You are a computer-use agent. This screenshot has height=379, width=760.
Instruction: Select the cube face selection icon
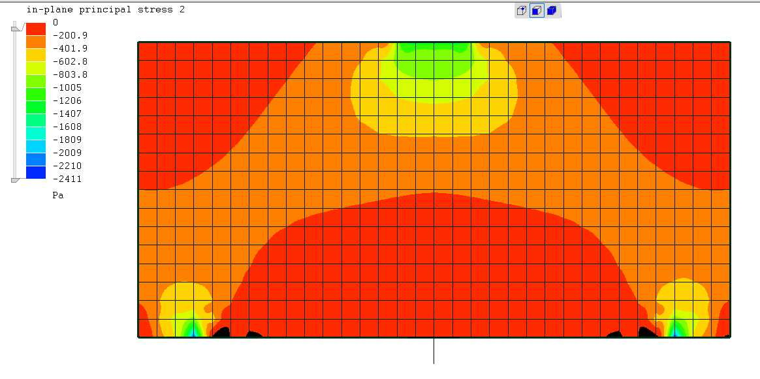537,10
